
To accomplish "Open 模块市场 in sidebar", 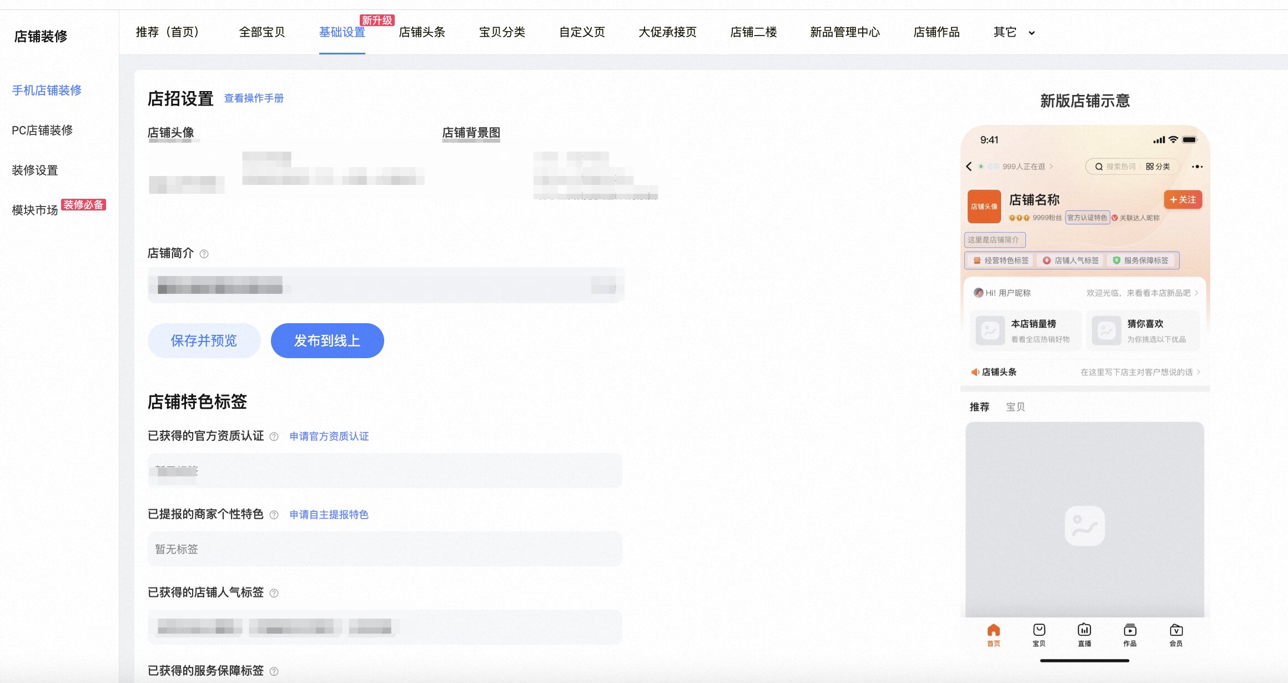I will [x=35, y=210].
